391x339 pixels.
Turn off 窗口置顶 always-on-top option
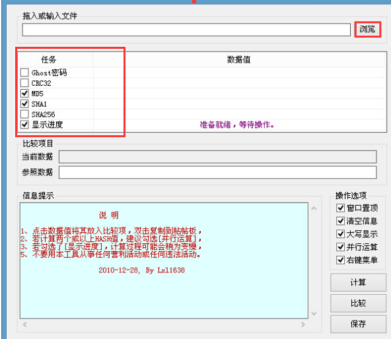(340, 208)
